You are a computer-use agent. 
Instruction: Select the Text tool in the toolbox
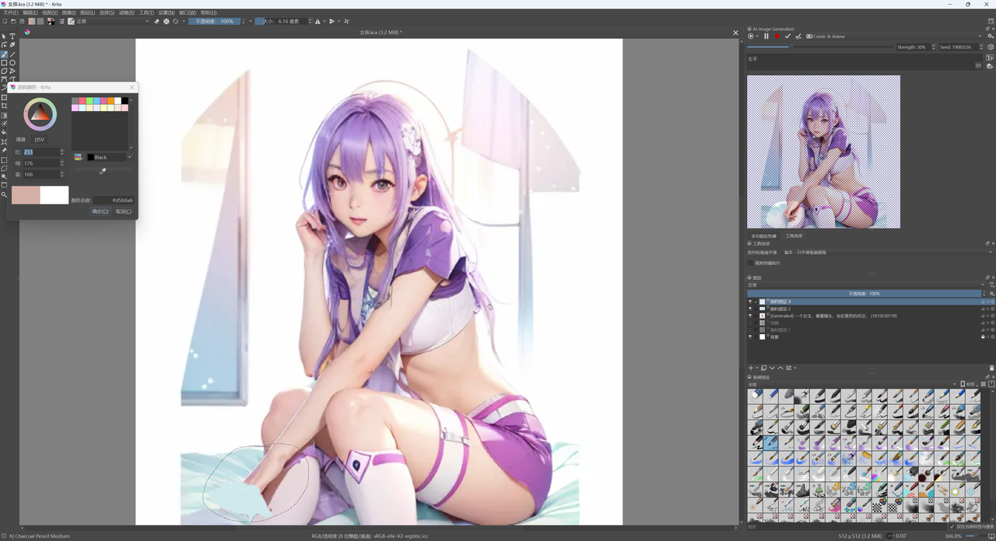(12, 37)
